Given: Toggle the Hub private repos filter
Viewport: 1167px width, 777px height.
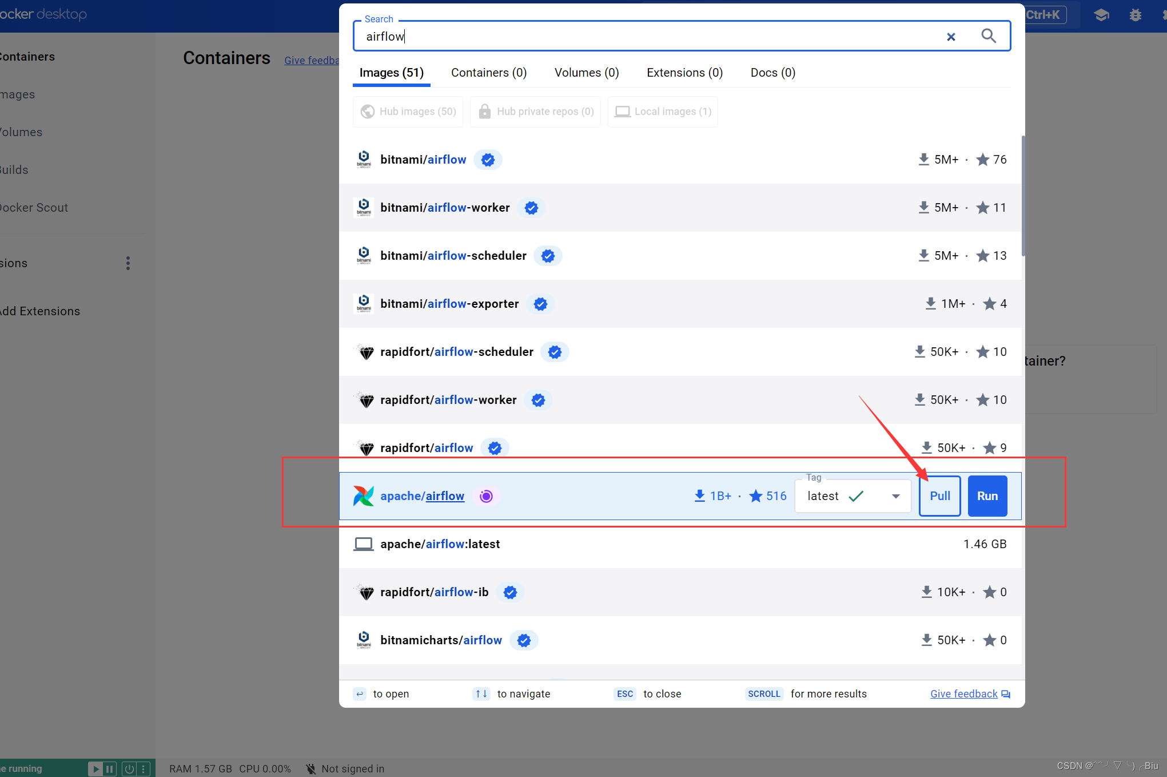Looking at the screenshot, I should point(535,112).
